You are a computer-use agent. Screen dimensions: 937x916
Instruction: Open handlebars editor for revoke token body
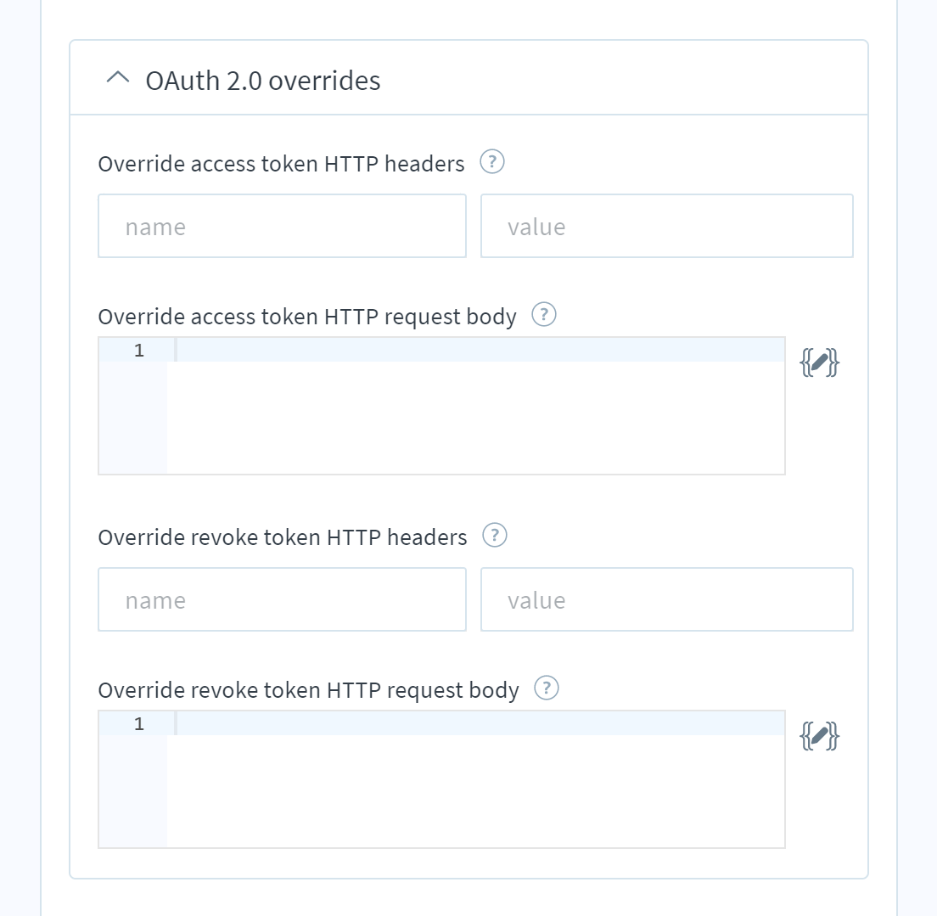[x=819, y=736]
